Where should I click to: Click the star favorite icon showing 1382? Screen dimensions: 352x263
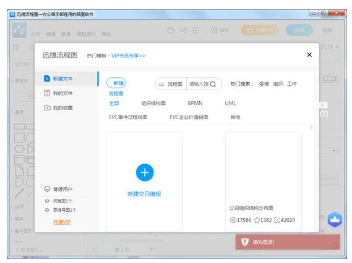pos(257,220)
